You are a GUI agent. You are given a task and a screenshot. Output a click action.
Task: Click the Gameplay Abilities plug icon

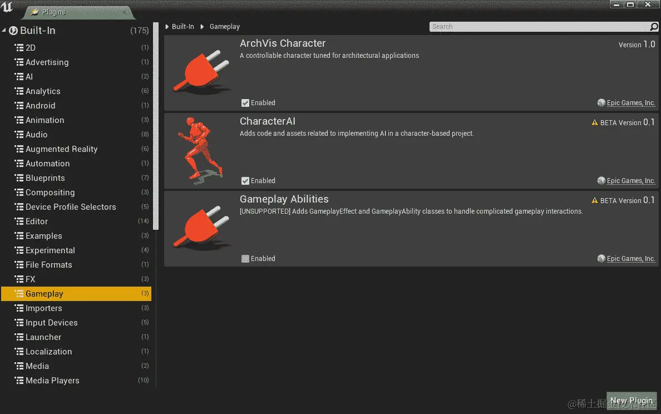(x=202, y=228)
